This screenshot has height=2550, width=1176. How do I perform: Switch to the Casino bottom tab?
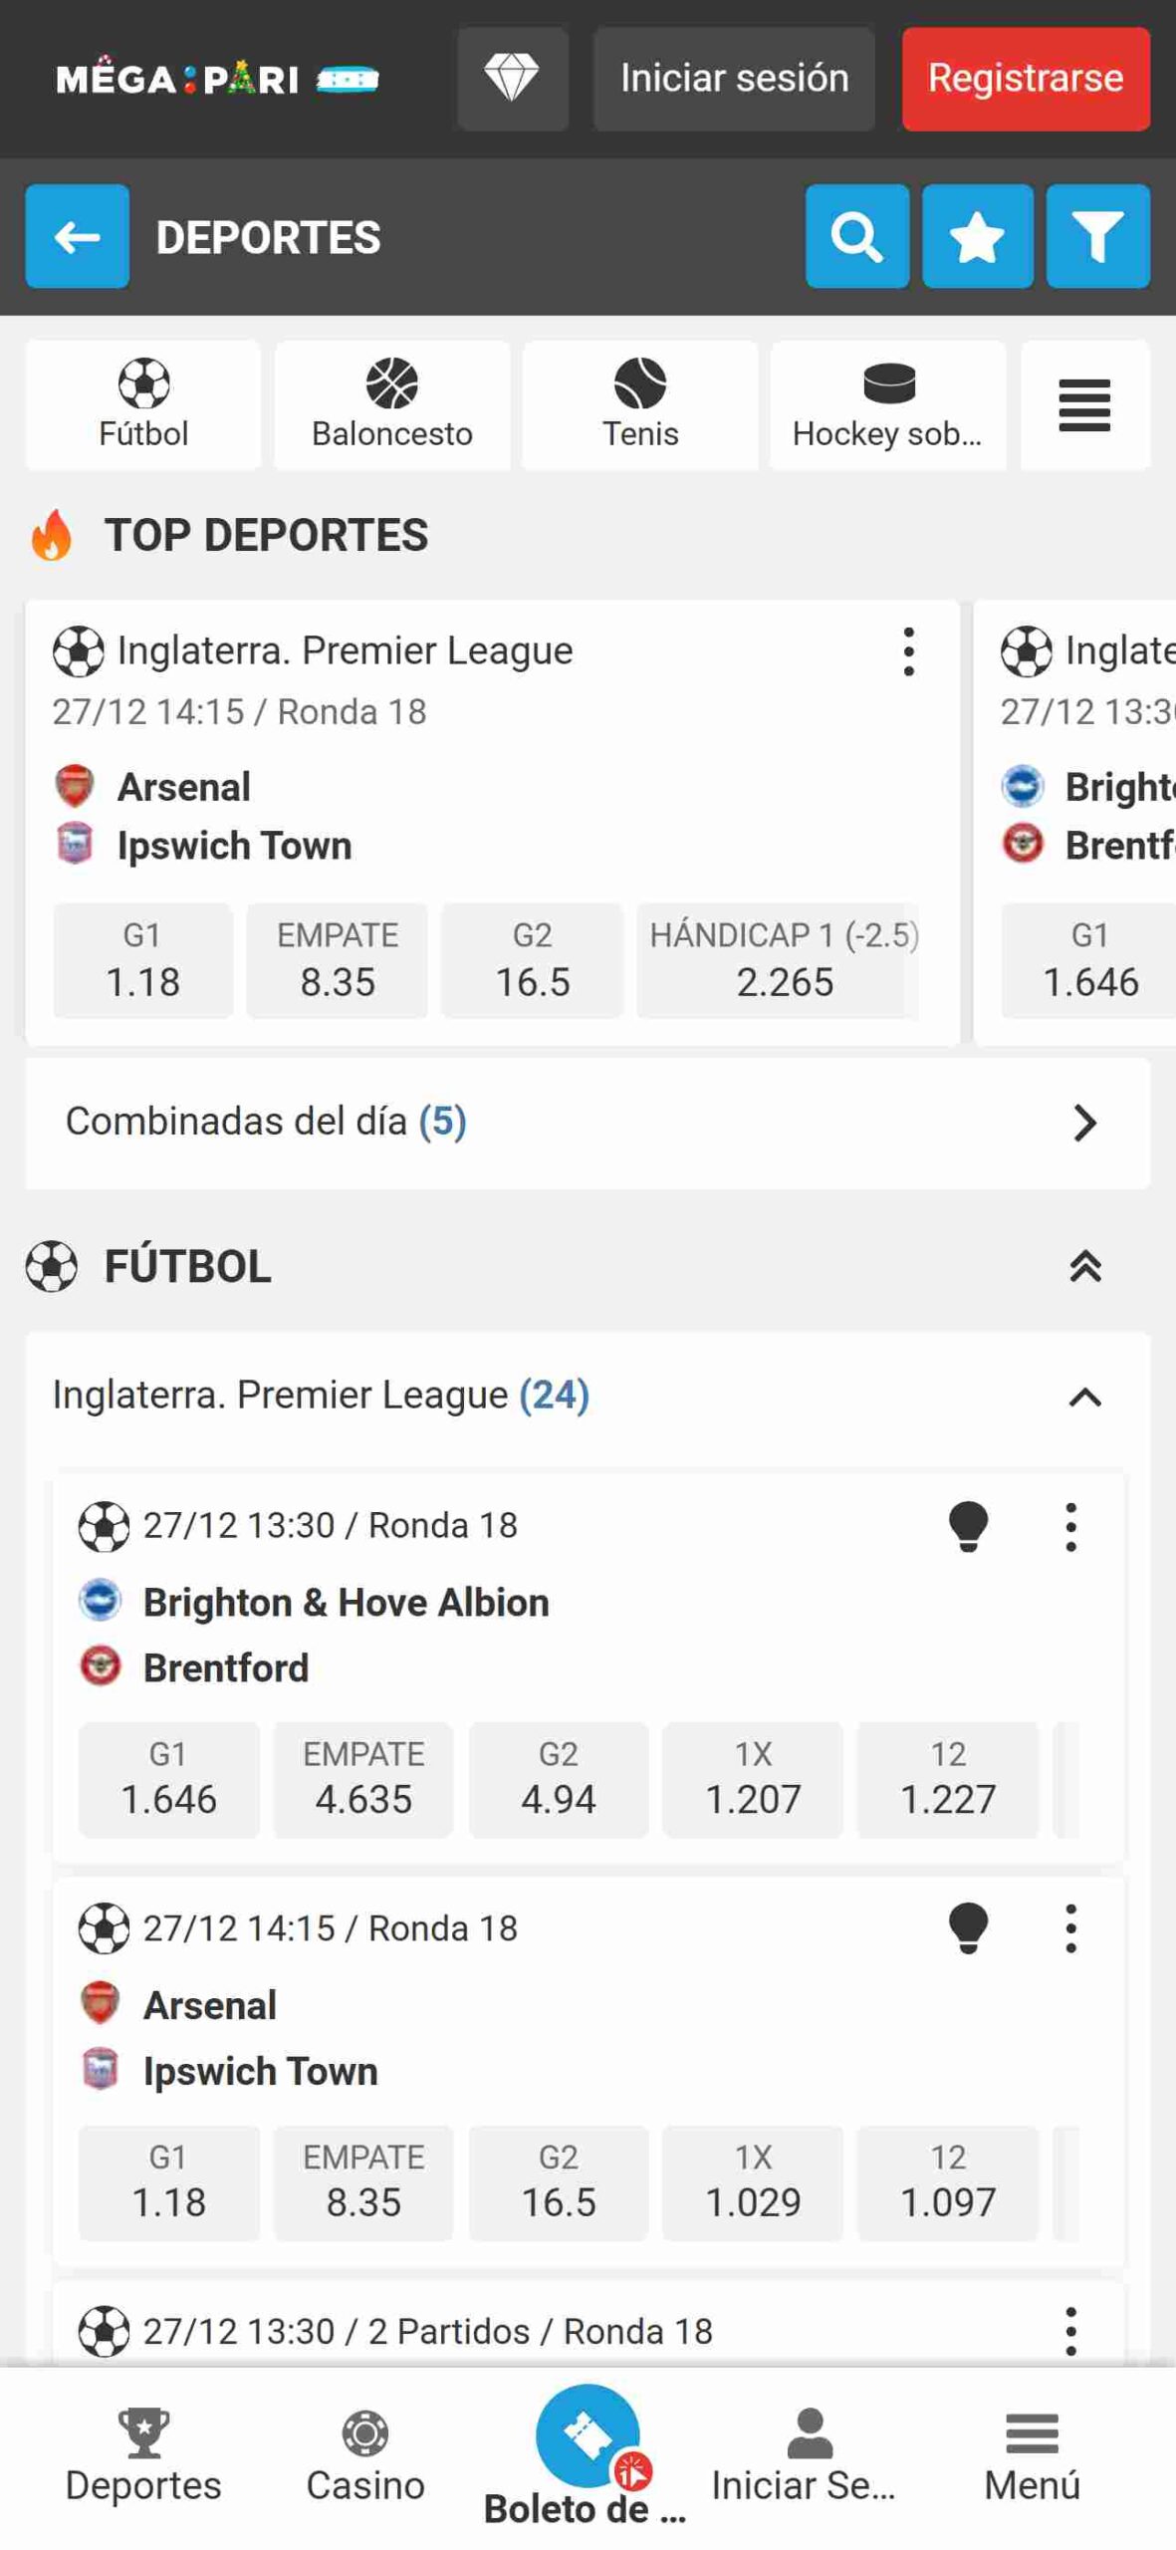click(365, 2455)
